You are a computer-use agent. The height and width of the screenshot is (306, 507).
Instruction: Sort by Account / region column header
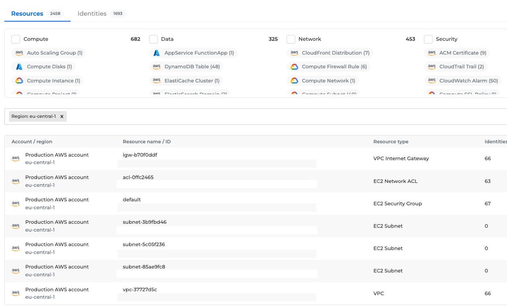click(x=32, y=142)
